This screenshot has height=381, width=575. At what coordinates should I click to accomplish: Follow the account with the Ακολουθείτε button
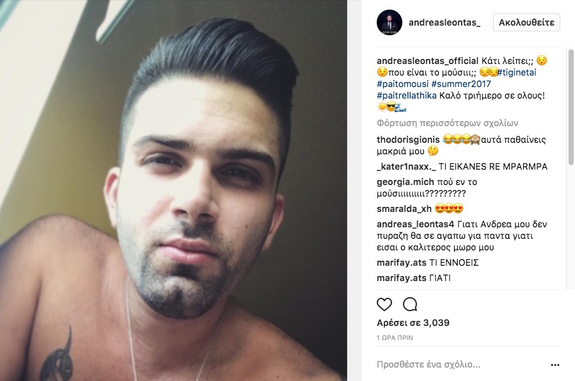pyautogui.click(x=526, y=22)
